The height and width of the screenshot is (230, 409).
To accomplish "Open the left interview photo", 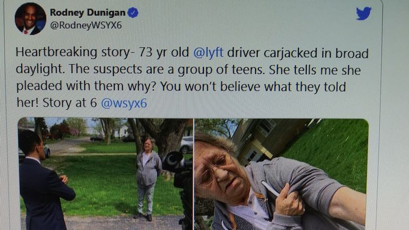I will (106, 174).
